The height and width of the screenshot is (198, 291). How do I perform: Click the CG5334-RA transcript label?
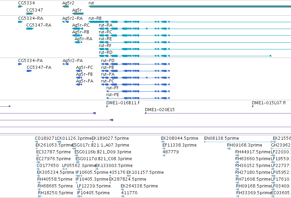(31, 18)
